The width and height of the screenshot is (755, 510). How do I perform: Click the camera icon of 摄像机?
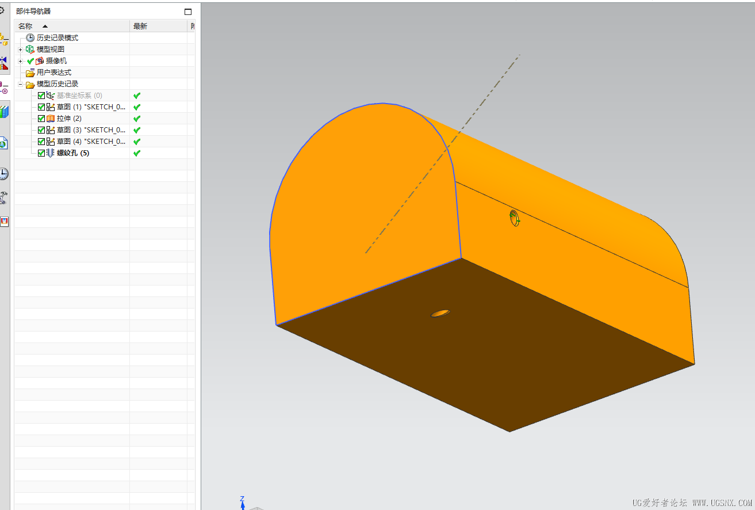(x=40, y=61)
